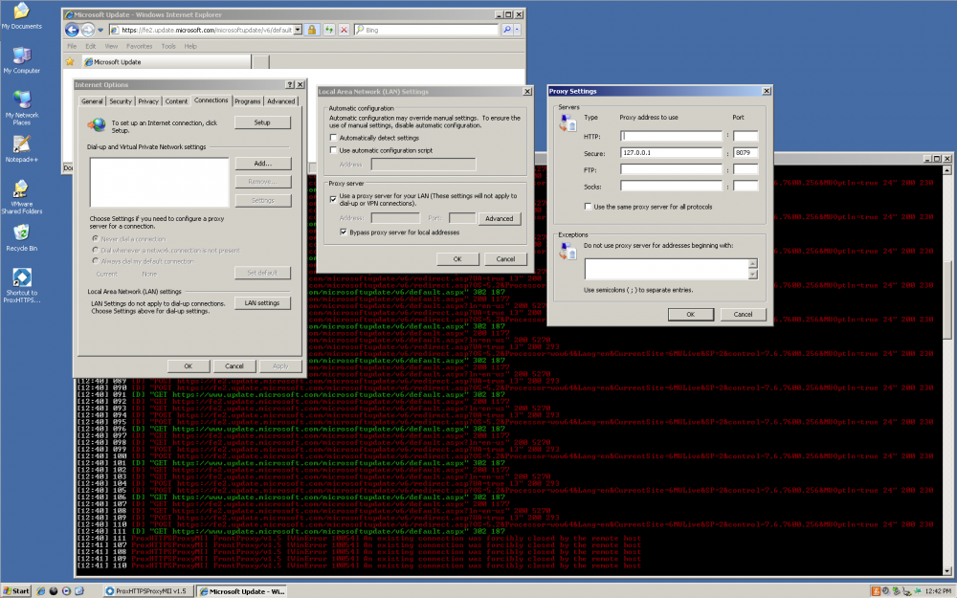Click the LAN settings button
The height and width of the screenshot is (598, 957).
tap(262, 302)
